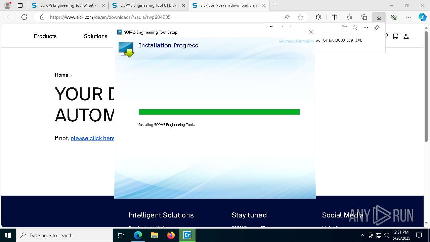Open the Edge profile icon

click(7, 5)
